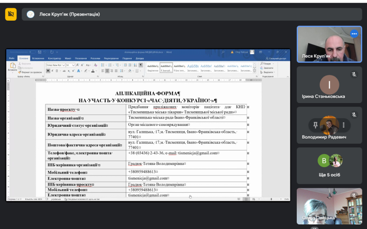Click the Decrease Indent icon
367x229 pixels.
[x=125, y=65]
